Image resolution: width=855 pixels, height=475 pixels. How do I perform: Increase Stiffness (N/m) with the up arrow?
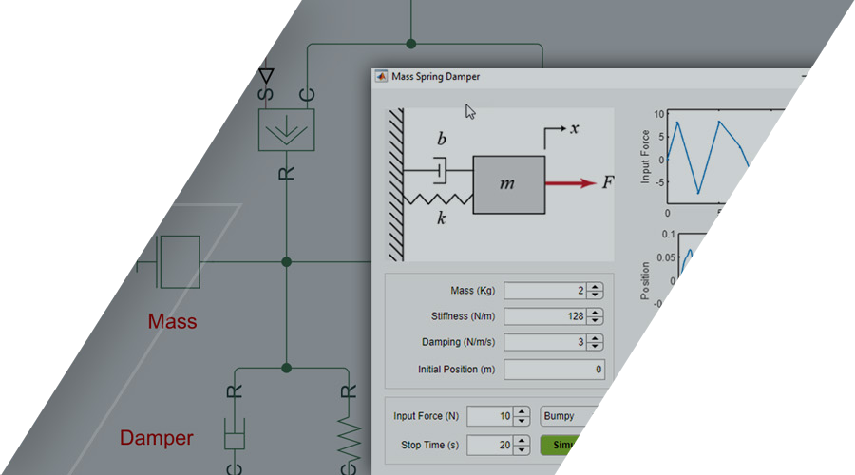(595, 312)
